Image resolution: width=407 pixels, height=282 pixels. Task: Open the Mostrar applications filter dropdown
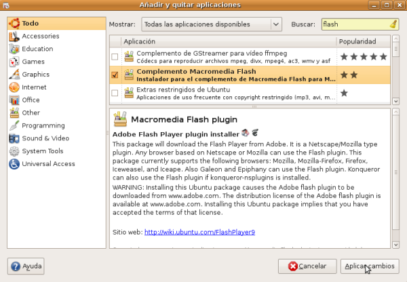(x=210, y=24)
